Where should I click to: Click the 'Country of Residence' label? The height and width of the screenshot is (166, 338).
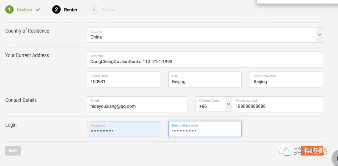pyautogui.click(x=27, y=31)
